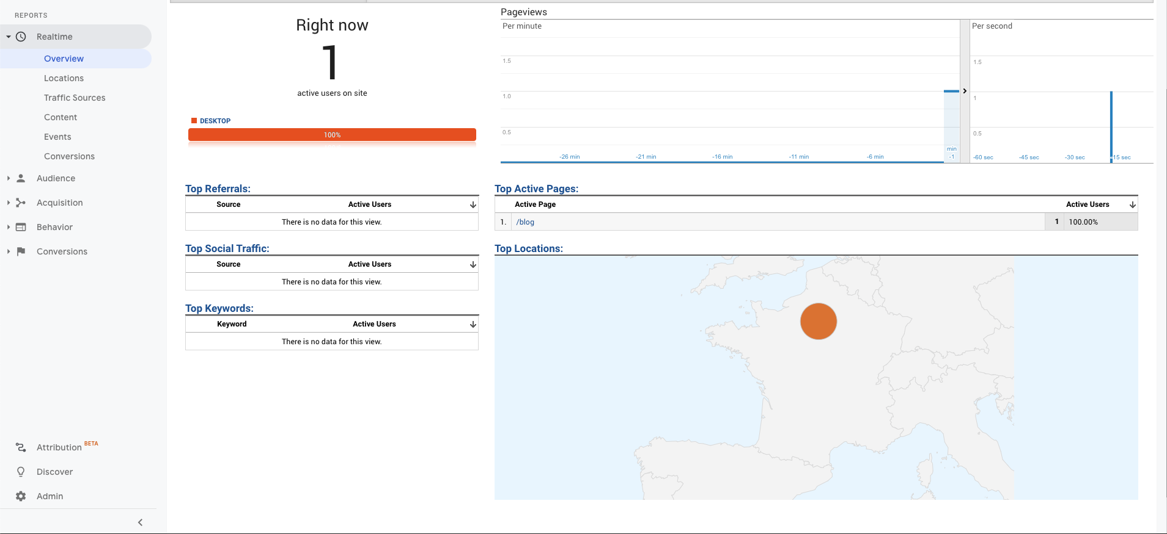Open the Acquisition reports section
The height and width of the screenshot is (534, 1167).
tap(59, 203)
